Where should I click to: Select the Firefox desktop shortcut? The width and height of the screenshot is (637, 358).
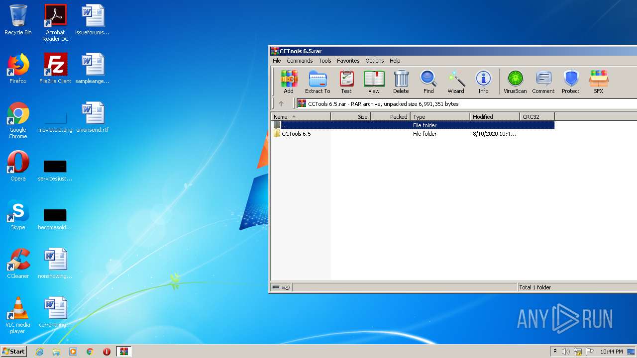(18, 69)
